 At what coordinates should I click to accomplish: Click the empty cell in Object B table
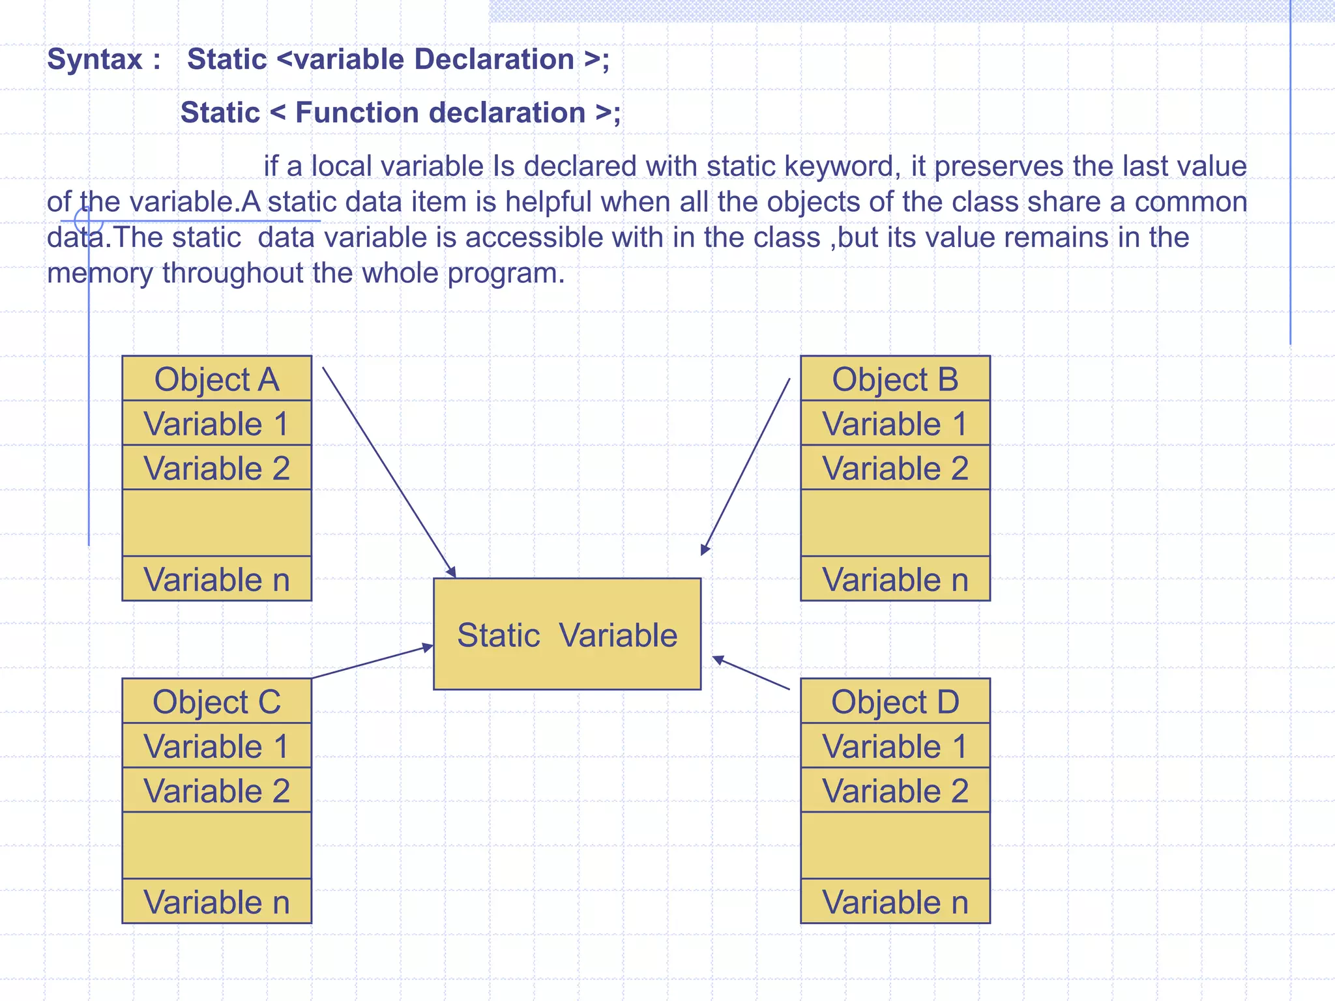pos(895,523)
